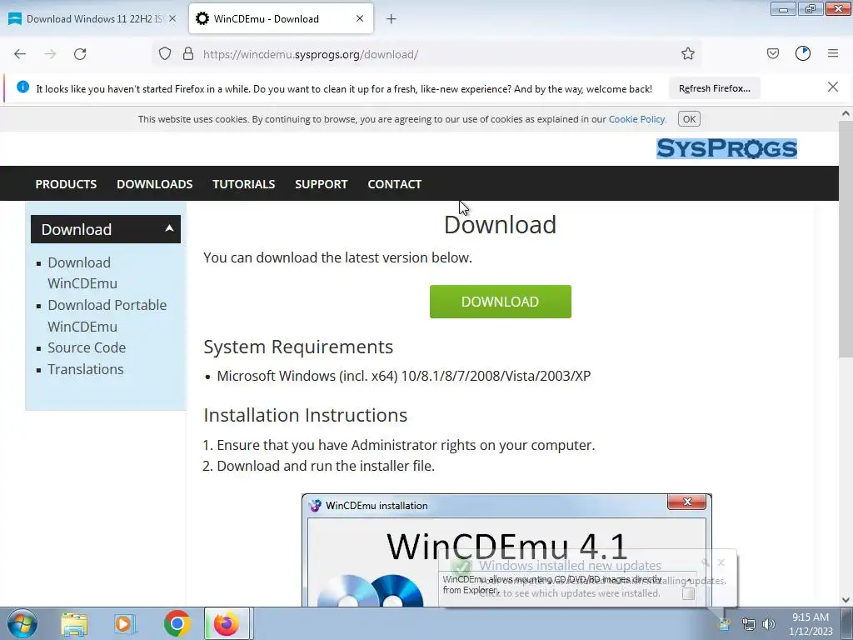Click the Firefox taskbar icon

click(227, 623)
